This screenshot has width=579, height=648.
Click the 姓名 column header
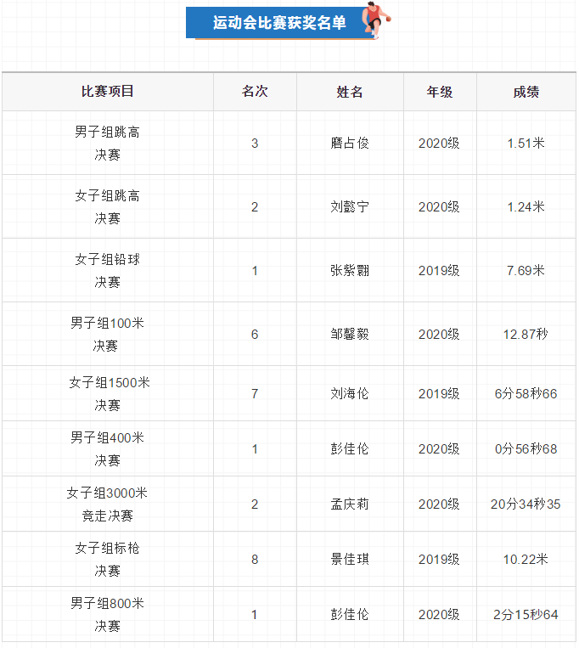coord(350,92)
